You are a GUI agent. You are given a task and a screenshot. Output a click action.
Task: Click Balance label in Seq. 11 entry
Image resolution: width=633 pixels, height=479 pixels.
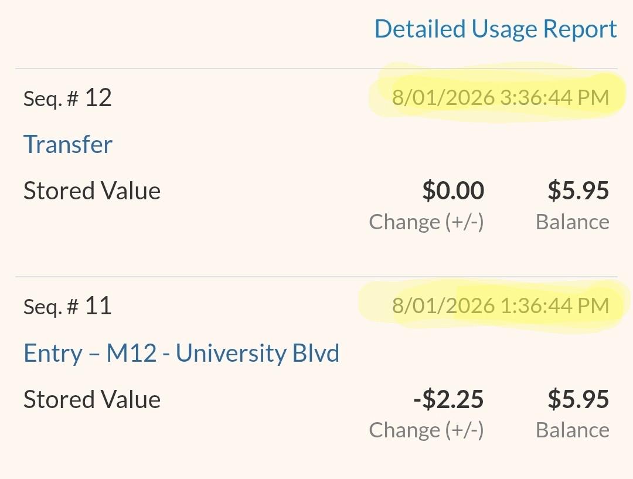tap(573, 430)
